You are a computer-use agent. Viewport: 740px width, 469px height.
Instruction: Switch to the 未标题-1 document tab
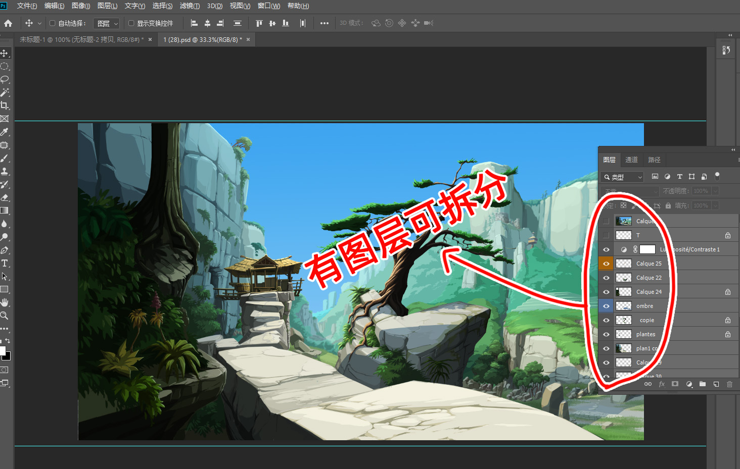click(x=81, y=39)
